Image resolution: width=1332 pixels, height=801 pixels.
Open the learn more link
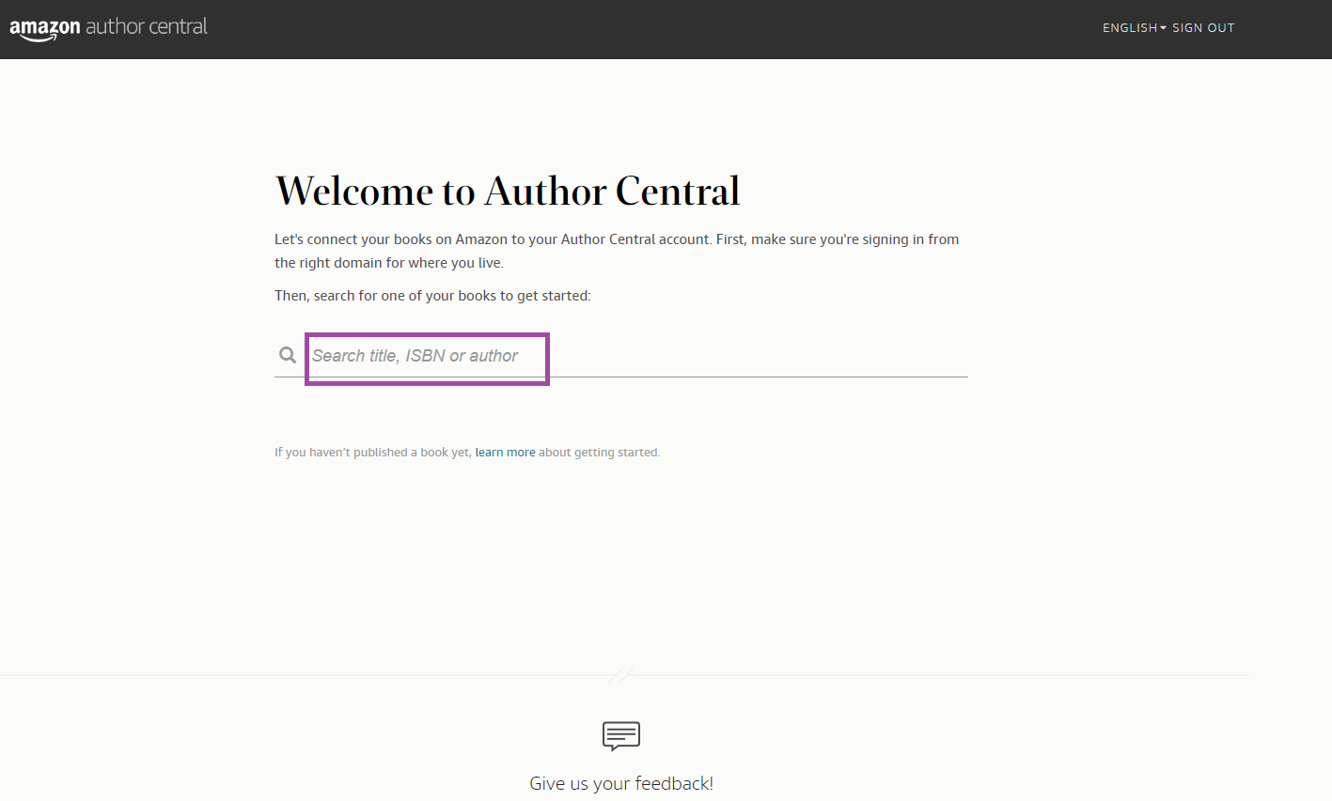click(505, 453)
